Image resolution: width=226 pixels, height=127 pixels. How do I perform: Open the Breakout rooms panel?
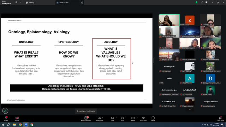pos(86,119)
